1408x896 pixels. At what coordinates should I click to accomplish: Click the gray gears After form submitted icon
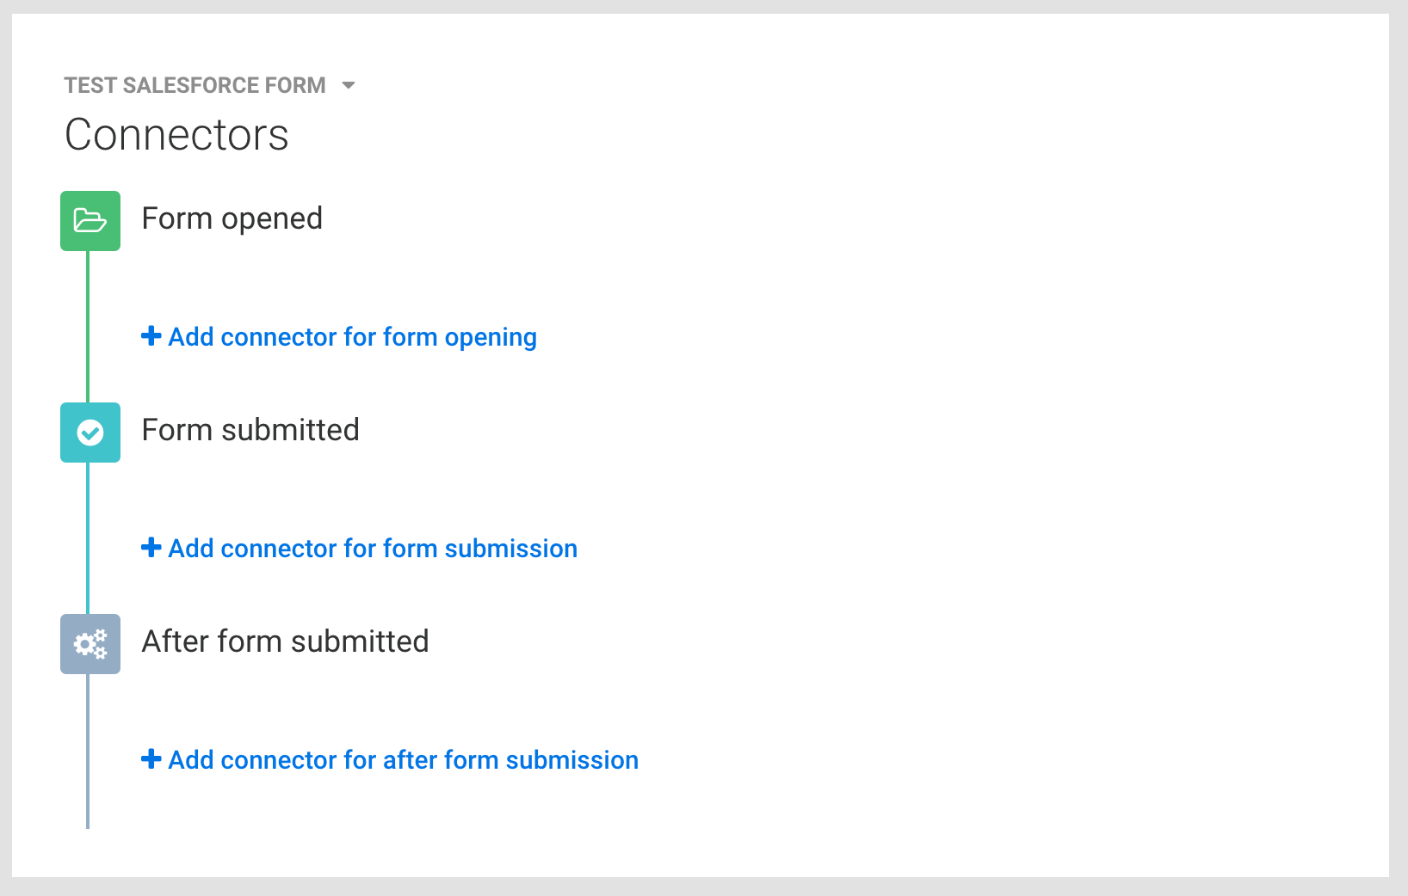click(90, 644)
